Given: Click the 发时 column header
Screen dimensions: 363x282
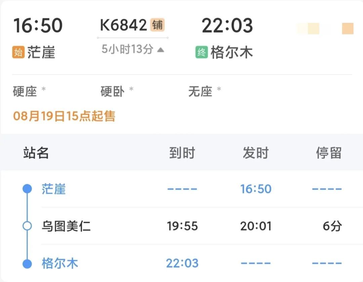Looking at the screenshot, I should 256,153.
